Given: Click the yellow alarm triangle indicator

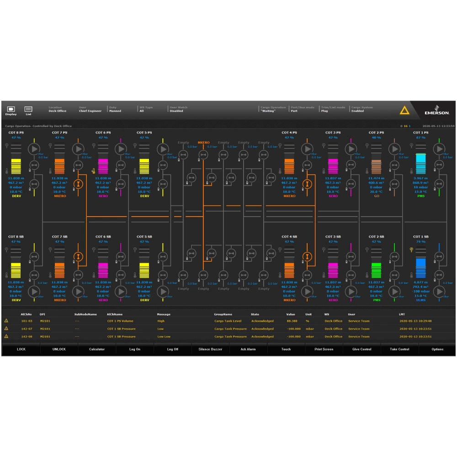Looking at the screenshot, I should (404, 110).
